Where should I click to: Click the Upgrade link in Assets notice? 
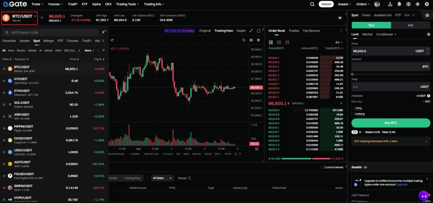[x=402, y=184]
